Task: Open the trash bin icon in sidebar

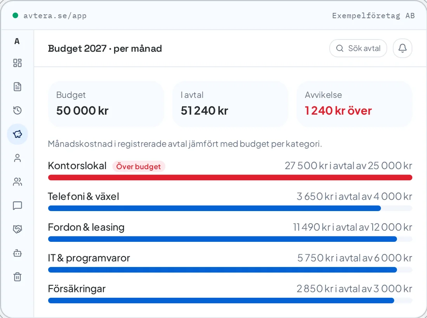Action: [17, 276]
